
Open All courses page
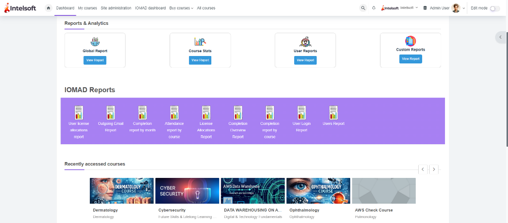[x=206, y=8]
